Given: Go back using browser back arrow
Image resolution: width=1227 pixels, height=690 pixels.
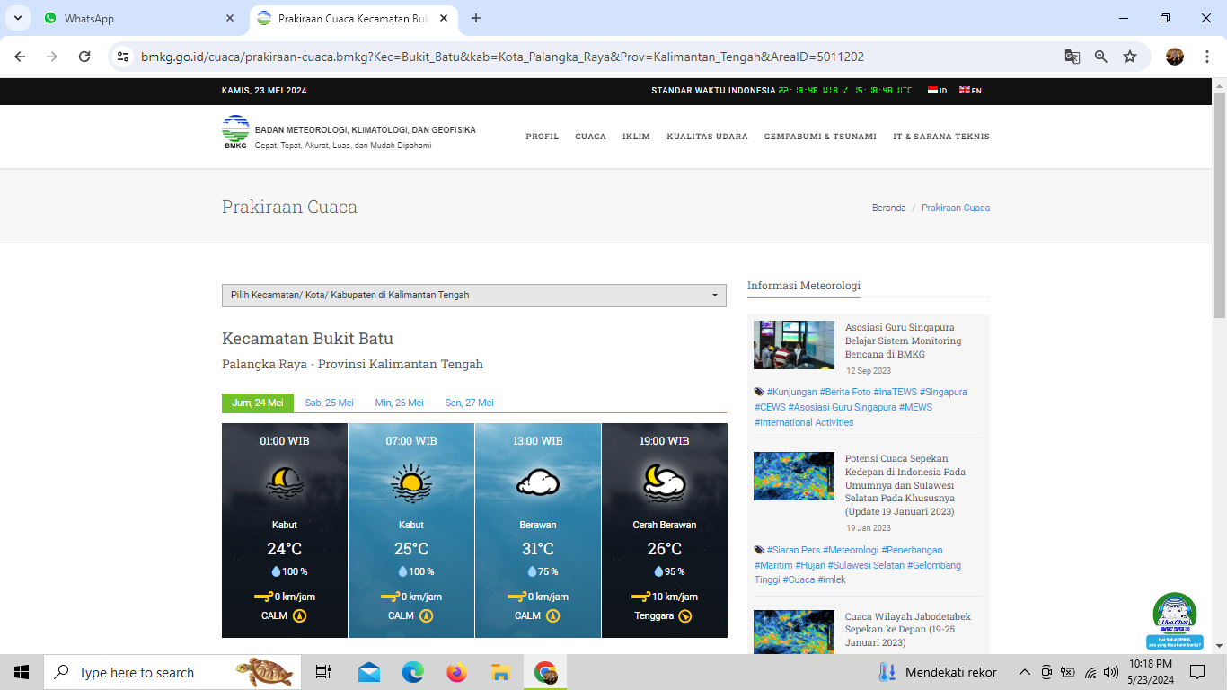Looking at the screenshot, I should [20, 57].
